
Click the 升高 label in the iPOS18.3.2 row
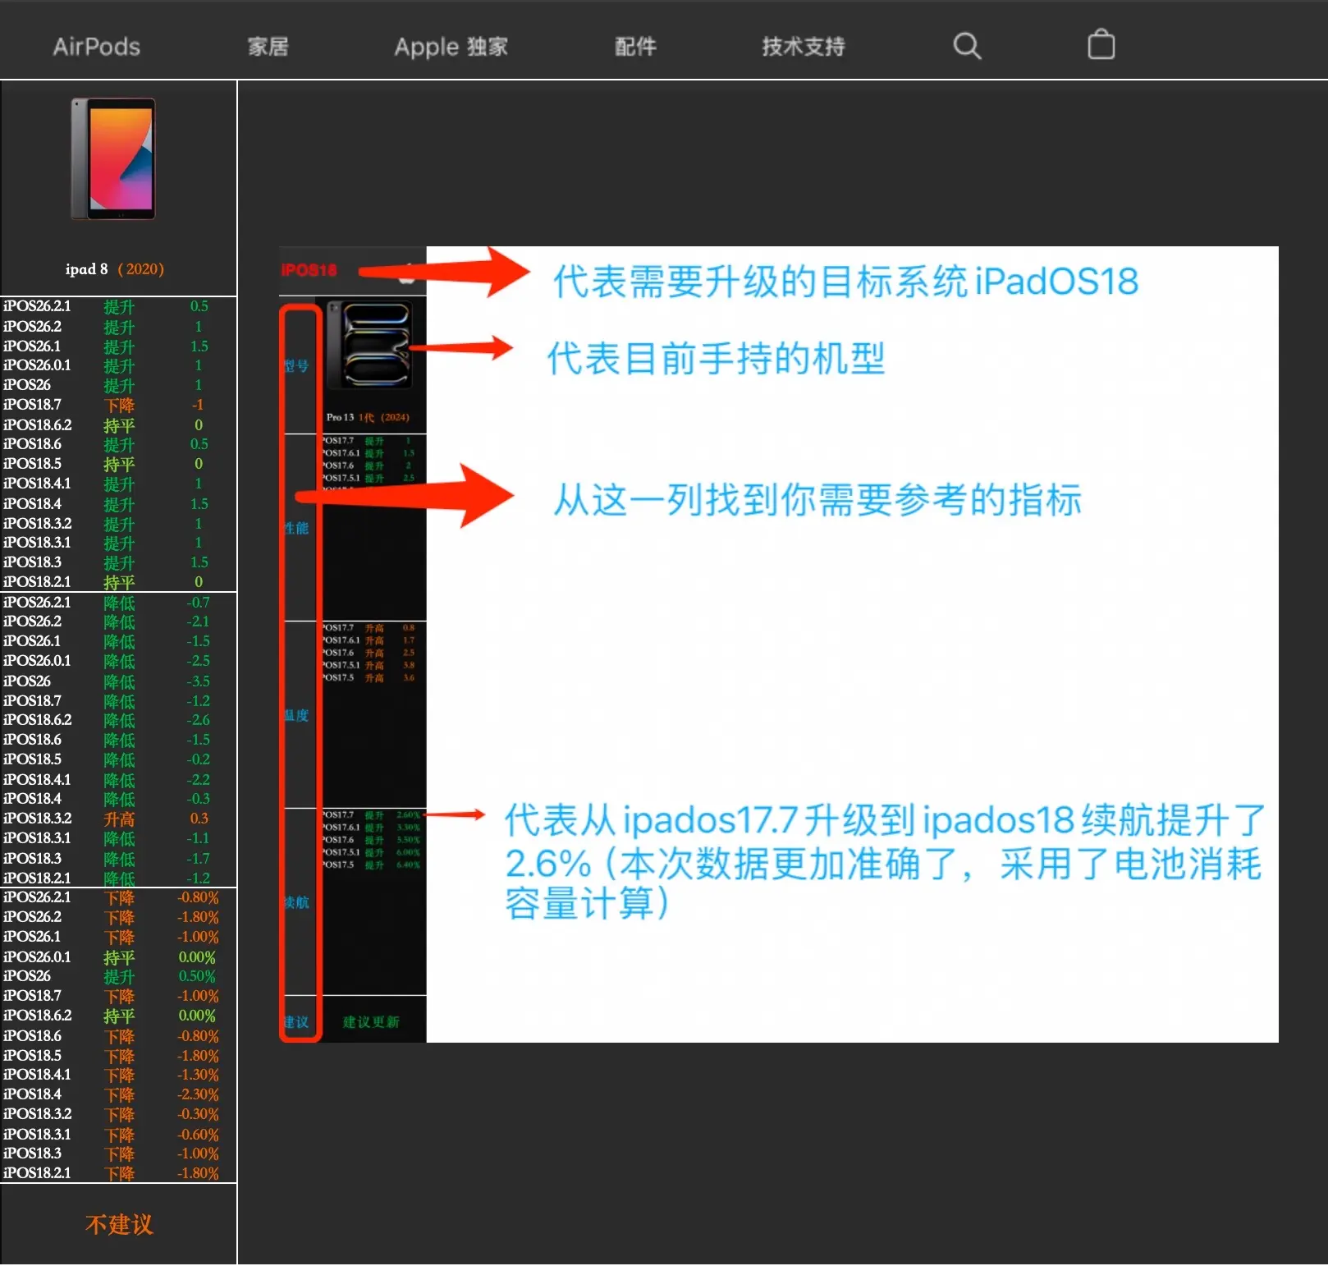click(119, 819)
